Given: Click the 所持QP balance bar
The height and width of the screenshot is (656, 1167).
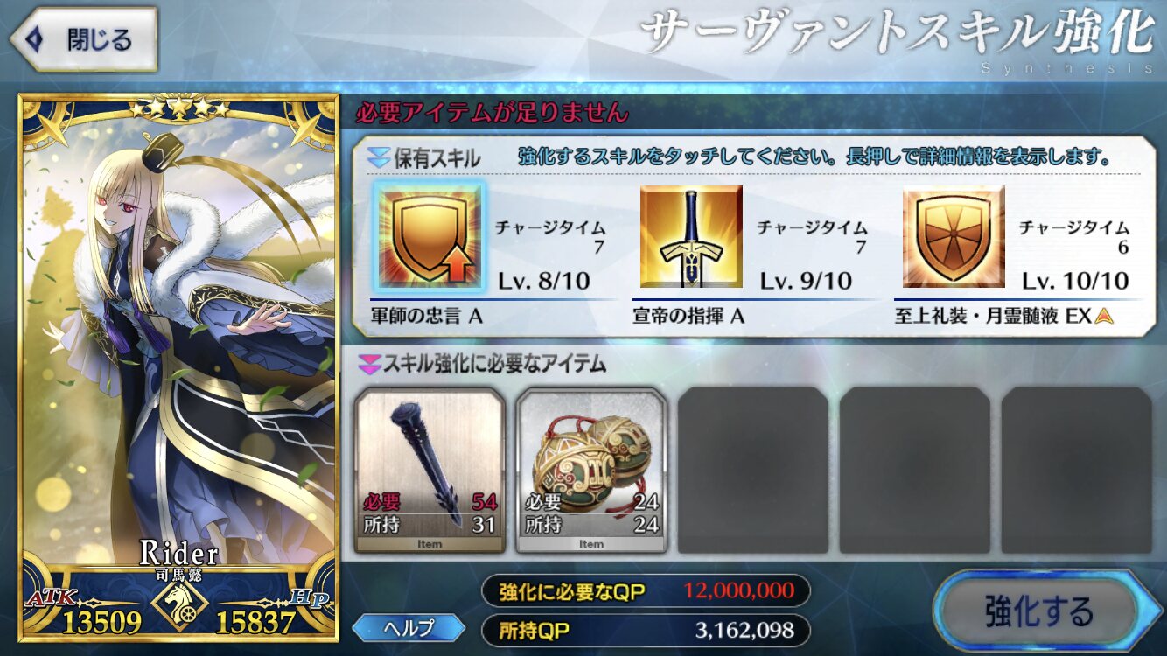Looking at the screenshot, I should pyautogui.click(x=646, y=630).
